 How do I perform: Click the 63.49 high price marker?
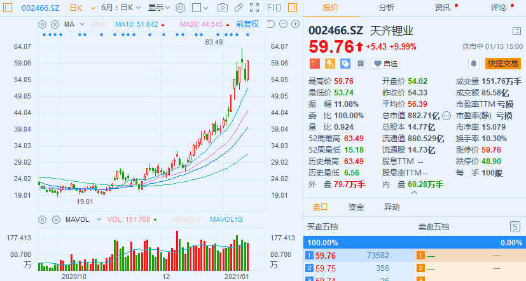tap(214, 42)
